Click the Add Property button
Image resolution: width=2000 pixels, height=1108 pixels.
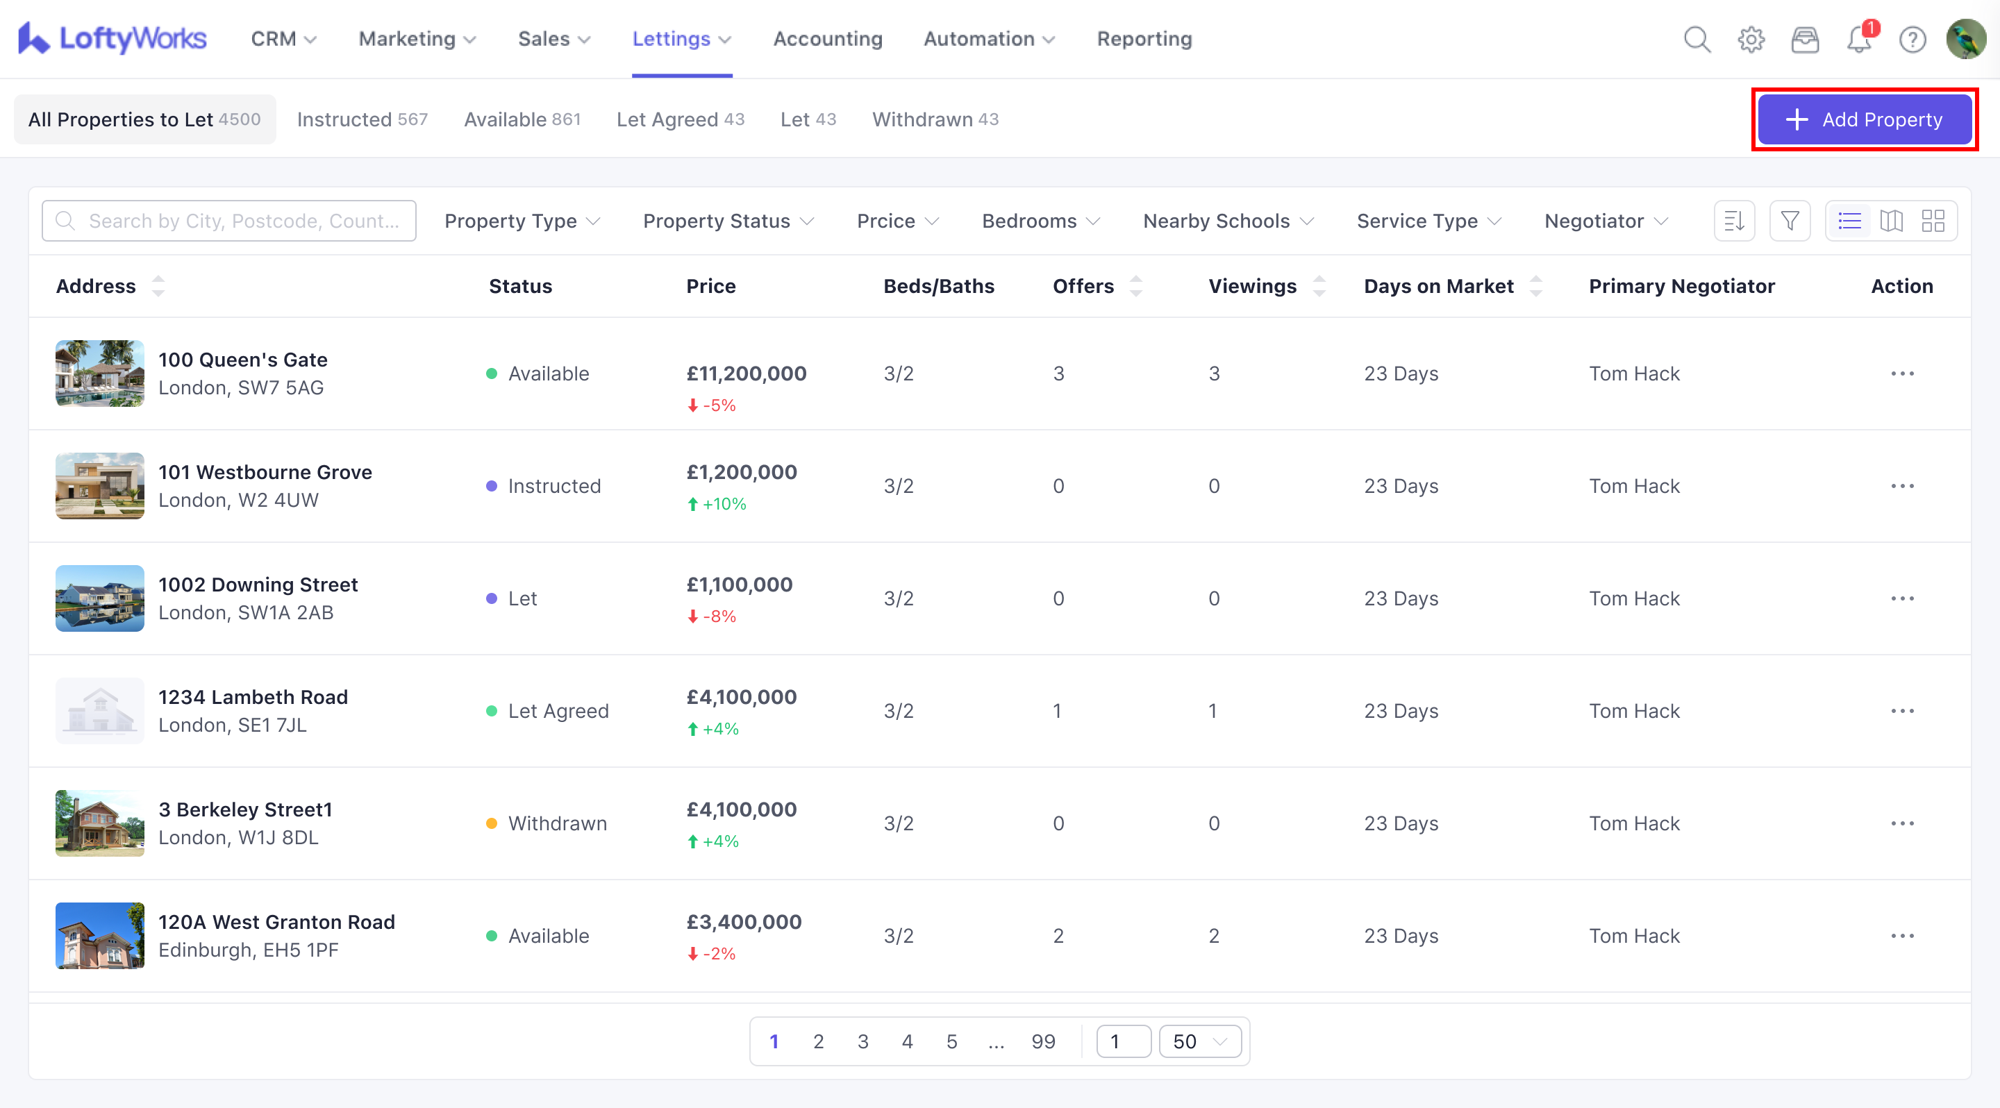[x=1864, y=119]
